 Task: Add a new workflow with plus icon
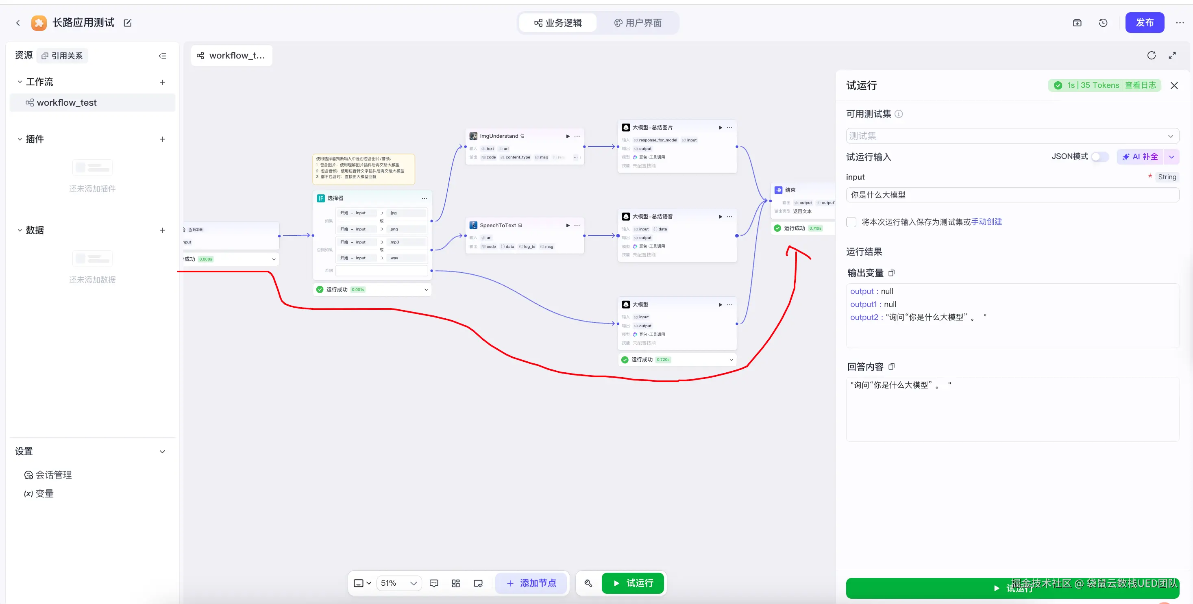(x=162, y=83)
